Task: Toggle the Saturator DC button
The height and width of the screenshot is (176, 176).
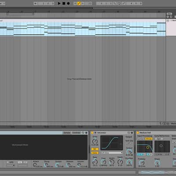Action: [x=95, y=149]
